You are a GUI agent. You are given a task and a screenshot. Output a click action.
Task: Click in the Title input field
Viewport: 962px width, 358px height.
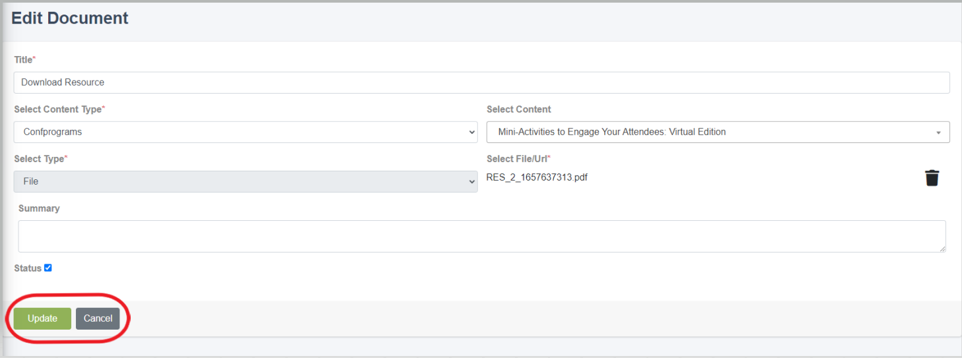[482, 82]
